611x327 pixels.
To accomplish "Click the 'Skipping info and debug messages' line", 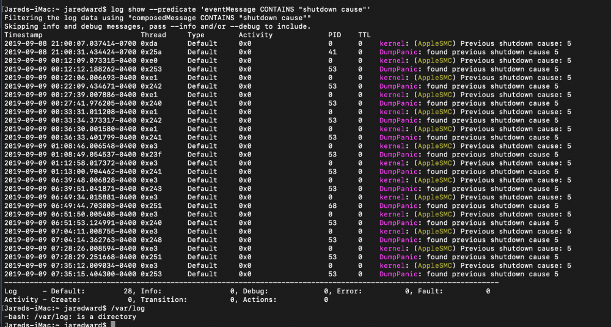I will point(158,26).
